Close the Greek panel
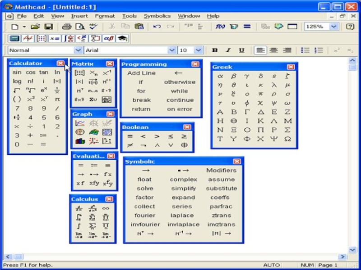The image size is (361, 270). click(x=291, y=67)
